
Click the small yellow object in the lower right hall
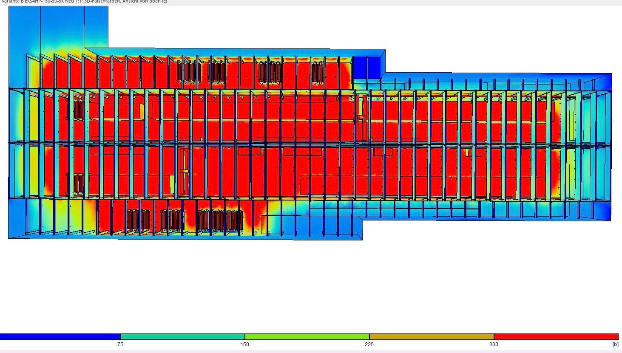point(466,152)
